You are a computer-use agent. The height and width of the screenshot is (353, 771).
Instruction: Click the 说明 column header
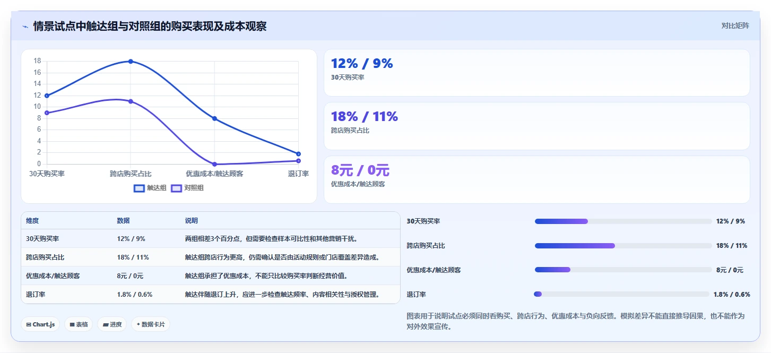click(x=192, y=221)
